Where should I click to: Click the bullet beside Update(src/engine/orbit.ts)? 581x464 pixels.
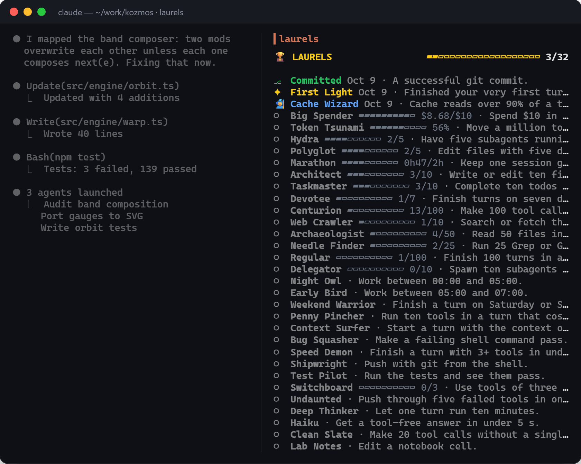[17, 86]
